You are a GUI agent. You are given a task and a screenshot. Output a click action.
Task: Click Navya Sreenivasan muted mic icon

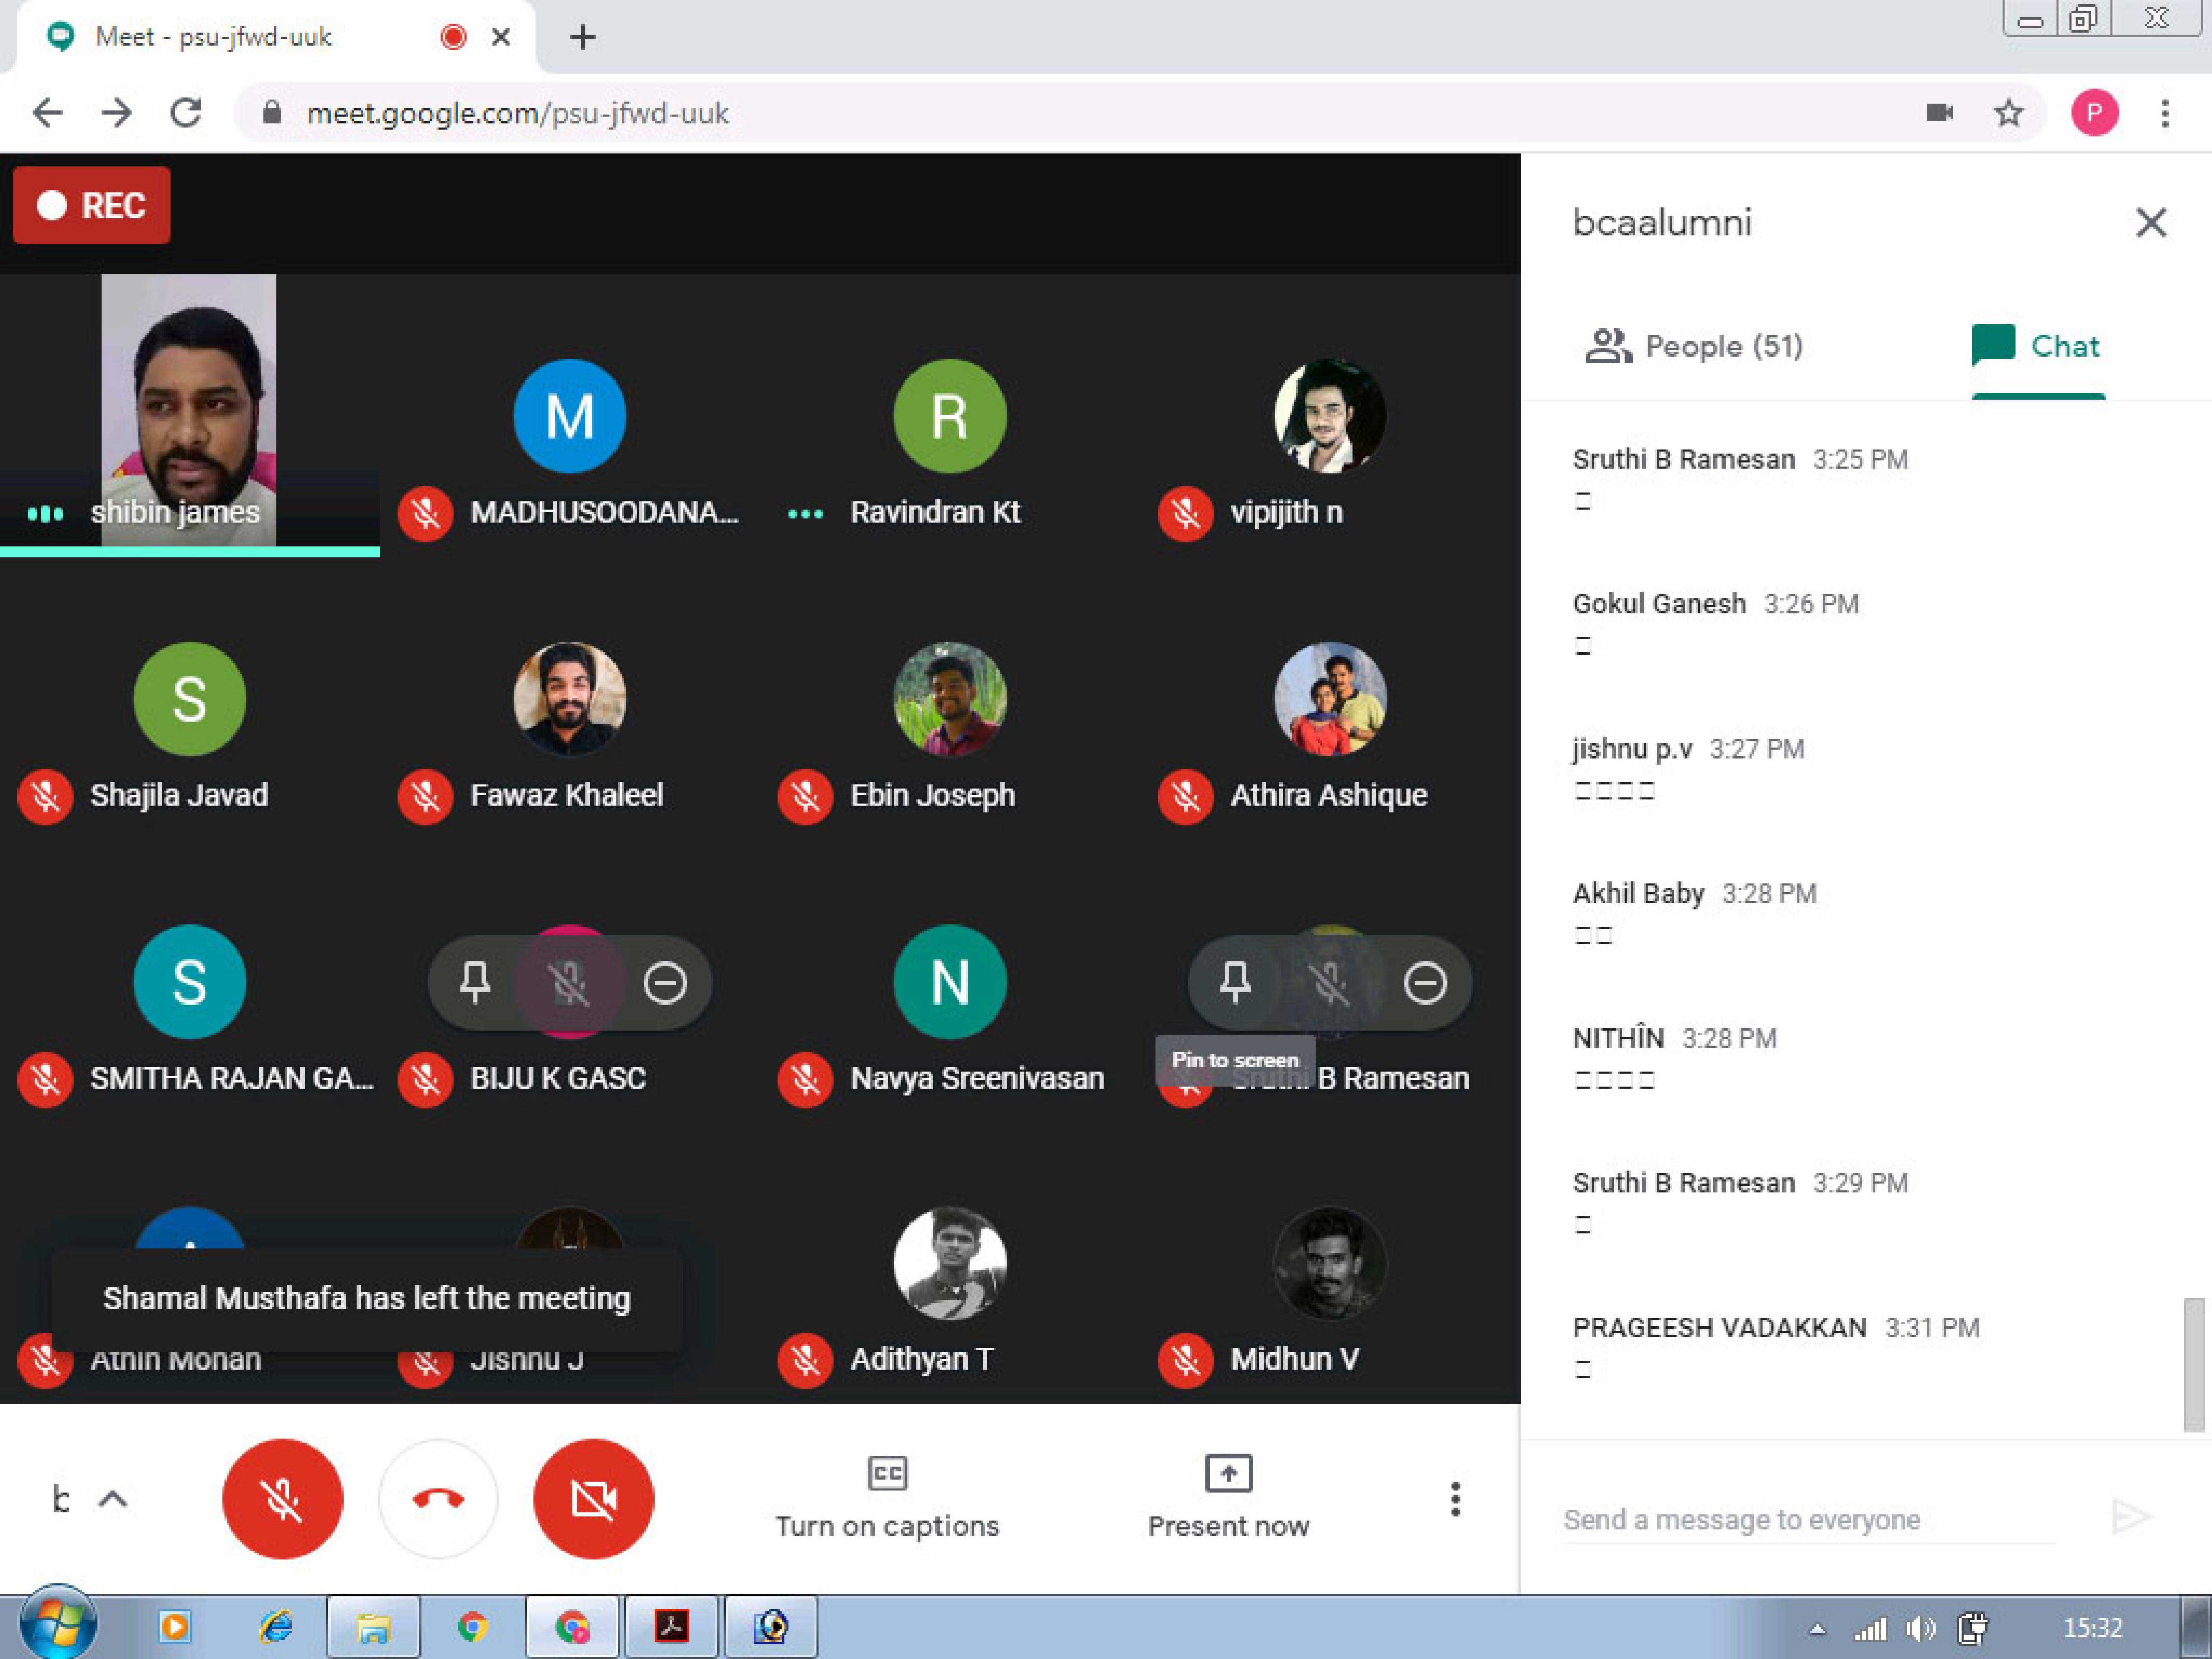pos(805,1080)
